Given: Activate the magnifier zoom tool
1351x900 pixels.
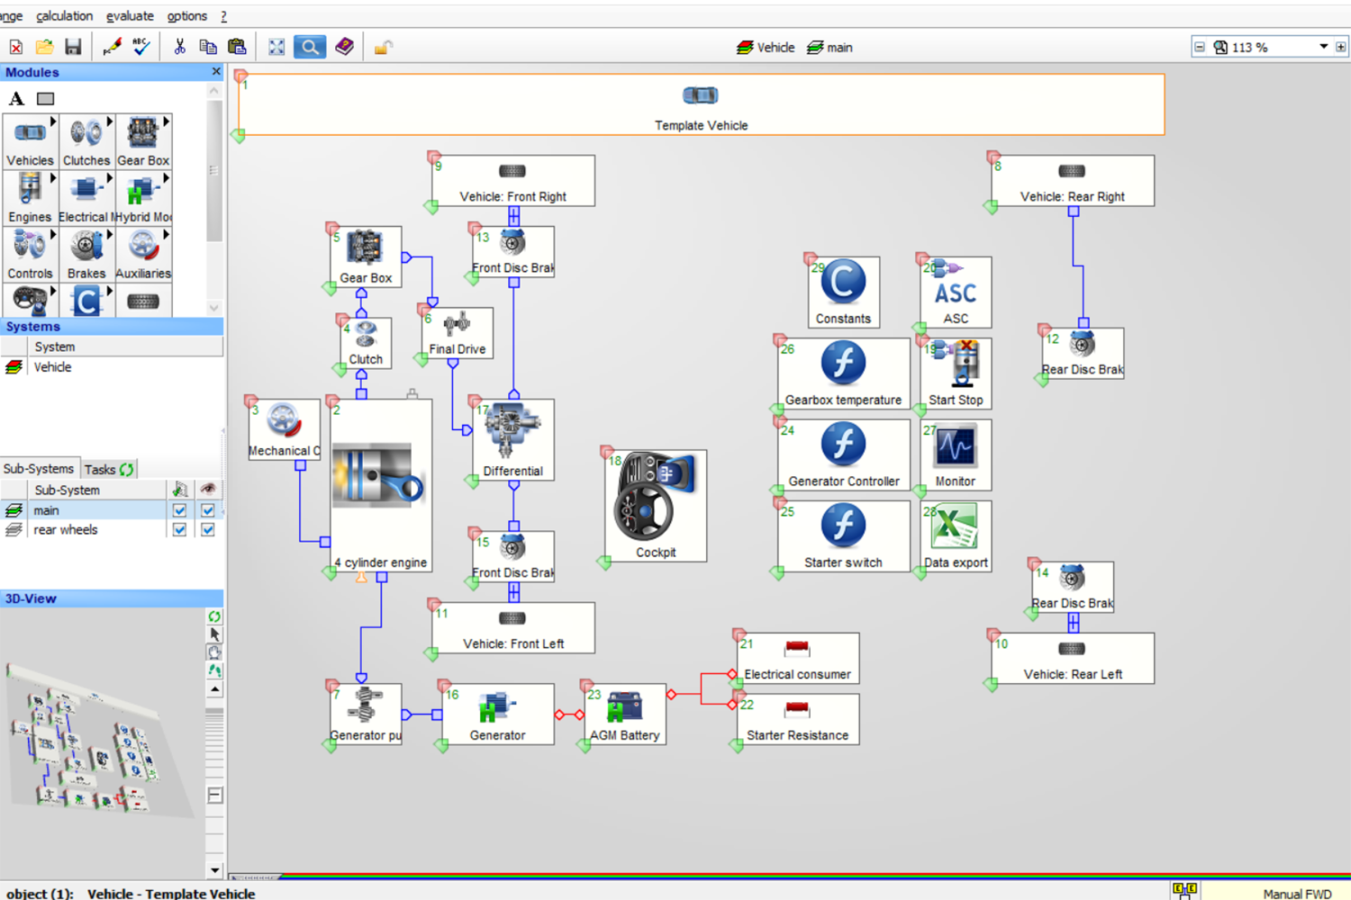Looking at the screenshot, I should coord(309,47).
